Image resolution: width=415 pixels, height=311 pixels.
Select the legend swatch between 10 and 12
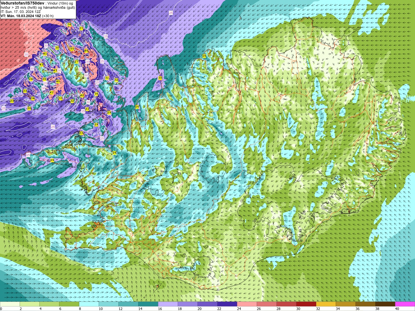coord(109,304)
